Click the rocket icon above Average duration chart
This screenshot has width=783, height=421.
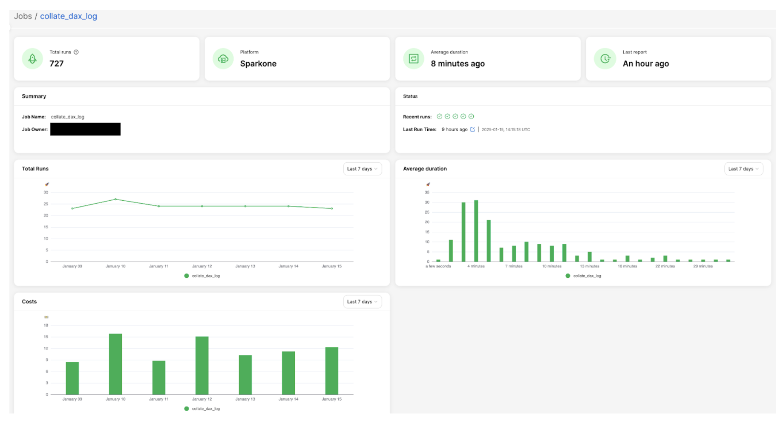[428, 184]
